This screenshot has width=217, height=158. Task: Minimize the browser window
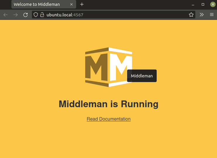point(193,4)
